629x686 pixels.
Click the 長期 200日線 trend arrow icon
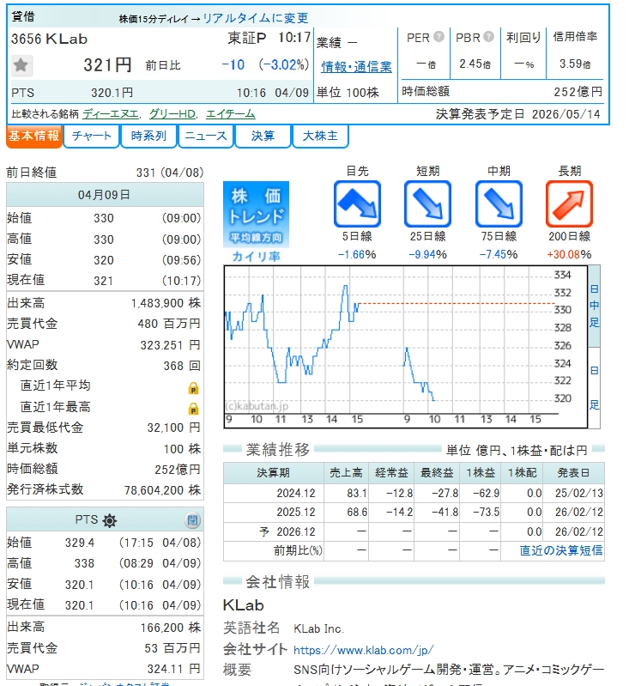coord(569,203)
